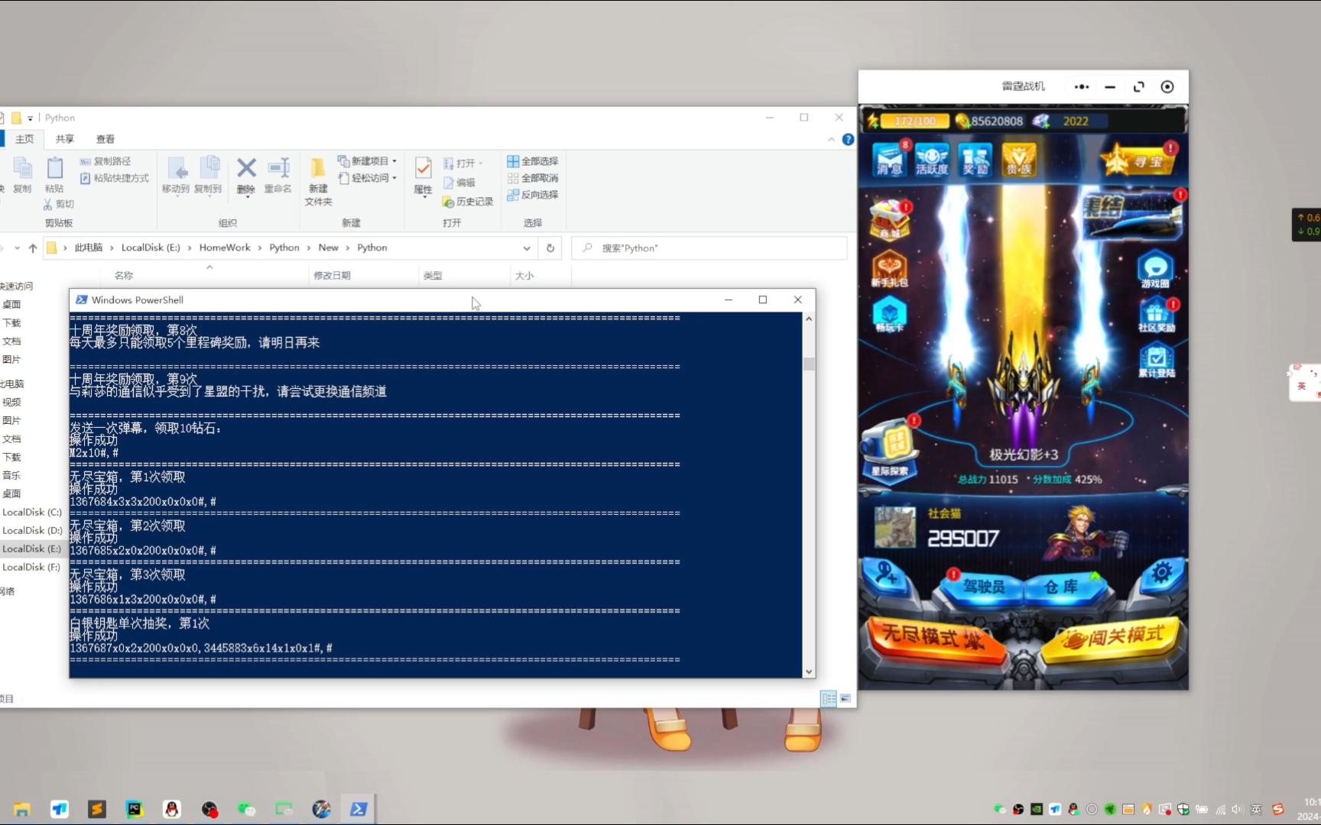Click the diamond plus icon
This screenshot has width=1321, height=825.
[x=1041, y=121]
